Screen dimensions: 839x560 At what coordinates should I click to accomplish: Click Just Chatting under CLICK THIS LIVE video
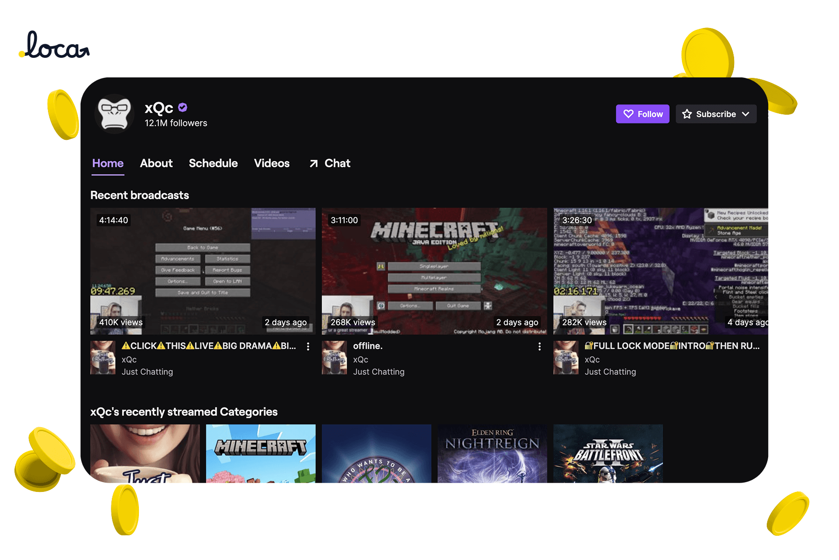coord(147,372)
